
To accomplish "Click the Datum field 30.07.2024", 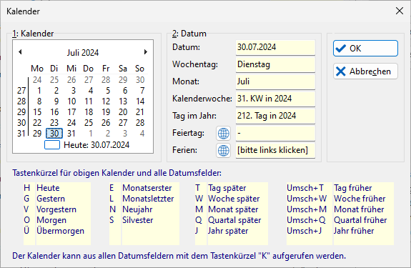I will (x=275, y=47).
